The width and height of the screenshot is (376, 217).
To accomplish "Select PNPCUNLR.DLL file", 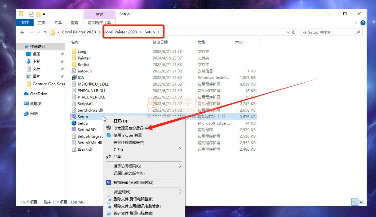I will 91,91.
